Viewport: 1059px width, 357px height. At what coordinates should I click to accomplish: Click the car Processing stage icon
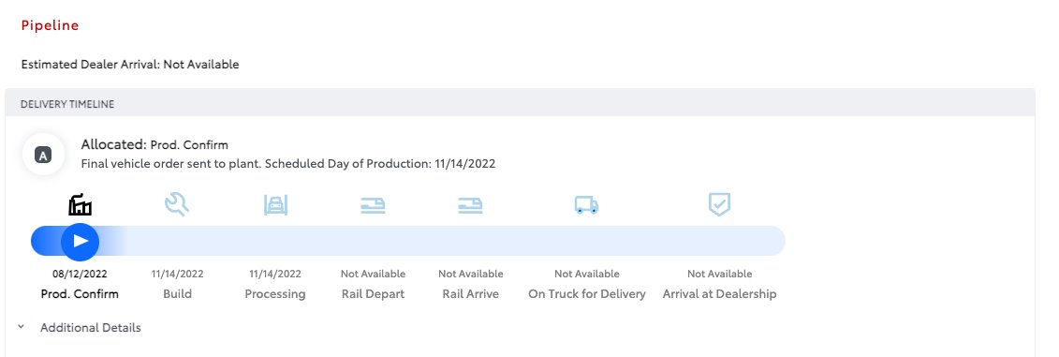pyautogui.click(x=275, y=204)
